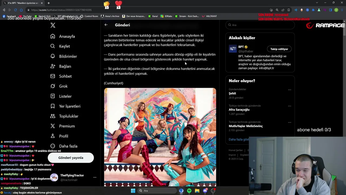Reload the page in browser
The width and height of the screenshot is (346, 195).
coord(15,10)
